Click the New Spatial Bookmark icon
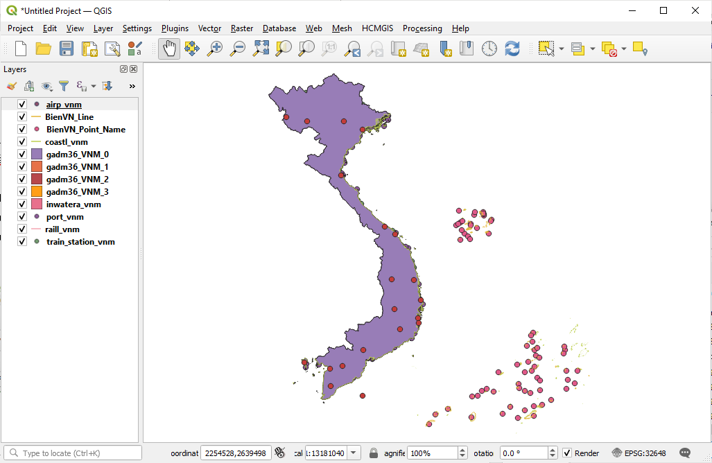 [445, 49]
